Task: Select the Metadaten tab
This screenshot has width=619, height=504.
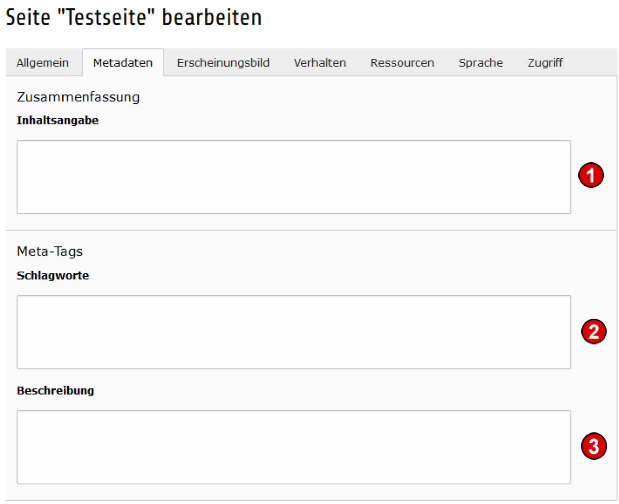Action: (123, 63)
